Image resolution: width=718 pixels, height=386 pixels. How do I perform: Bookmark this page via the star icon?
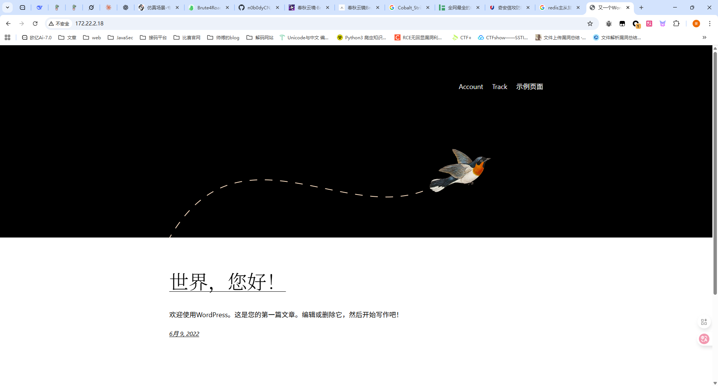pos(590,23)
